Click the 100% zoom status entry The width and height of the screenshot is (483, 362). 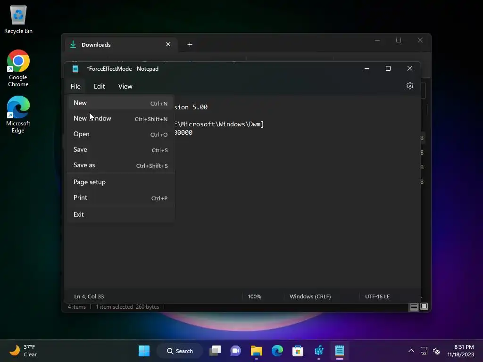pyautogui.click(x=254, y=296)
